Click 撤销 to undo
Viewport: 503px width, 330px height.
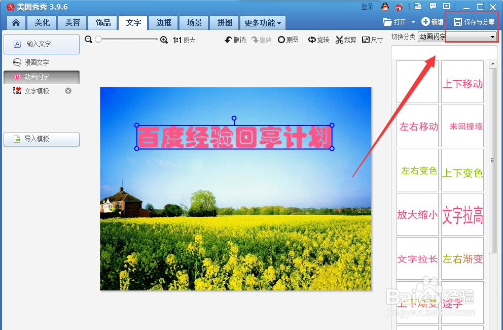pos(235,40)
